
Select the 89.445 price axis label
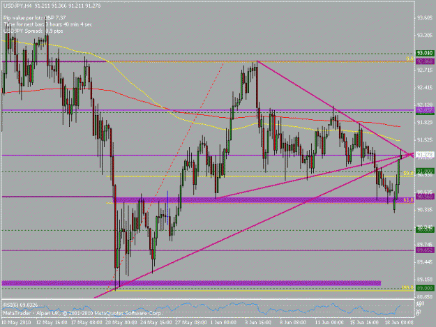click(425, 261)
